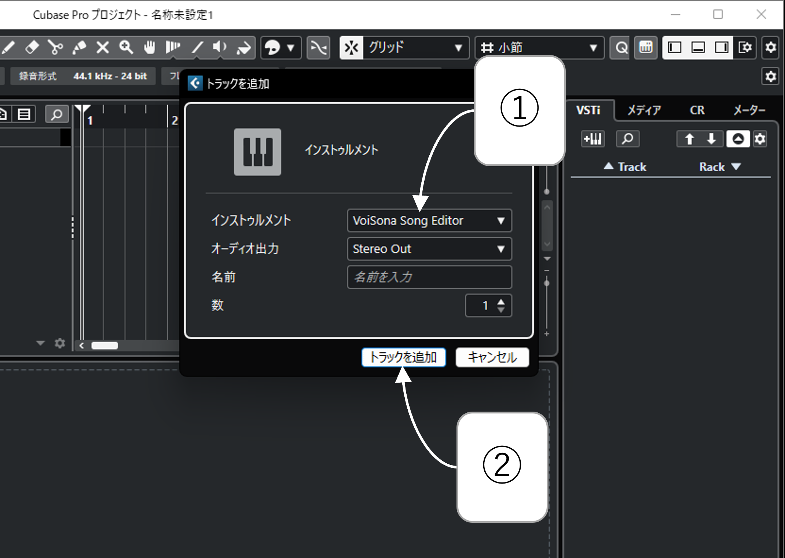Toggle Snap to Zero Crossing
This screenshot has height=558, width=785.
(x=318, y=48)
